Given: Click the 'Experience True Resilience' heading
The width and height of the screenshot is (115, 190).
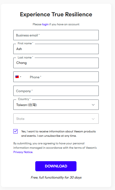Looking at the screenshot, I should point(56,14).
